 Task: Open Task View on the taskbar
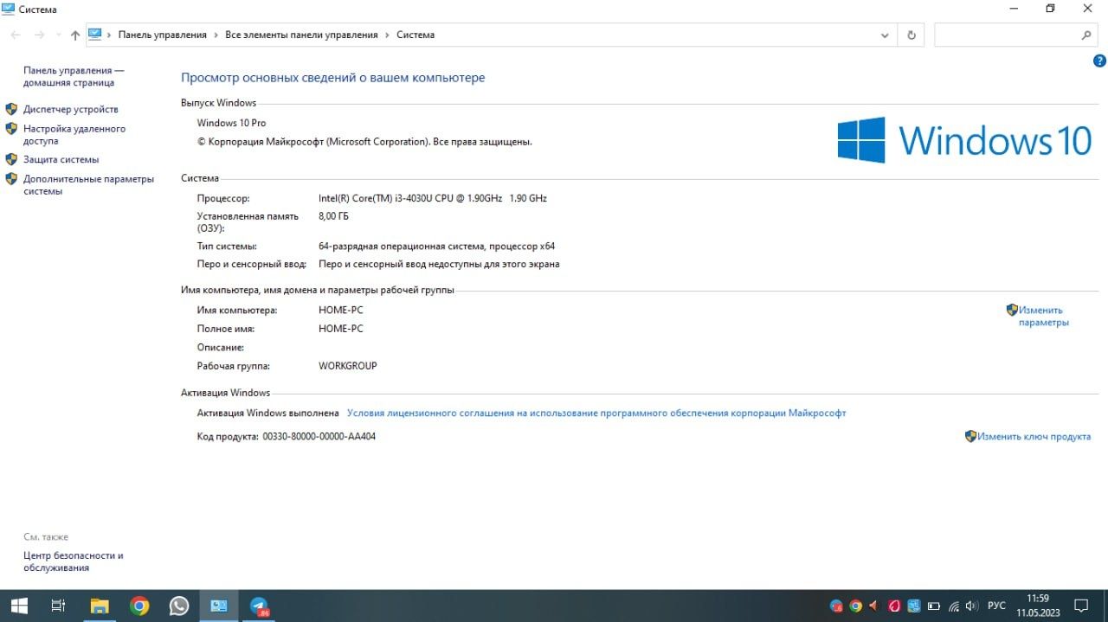(59, 606)
